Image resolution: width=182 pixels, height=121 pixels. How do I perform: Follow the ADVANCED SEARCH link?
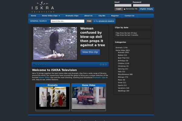[x=106, y=21]
